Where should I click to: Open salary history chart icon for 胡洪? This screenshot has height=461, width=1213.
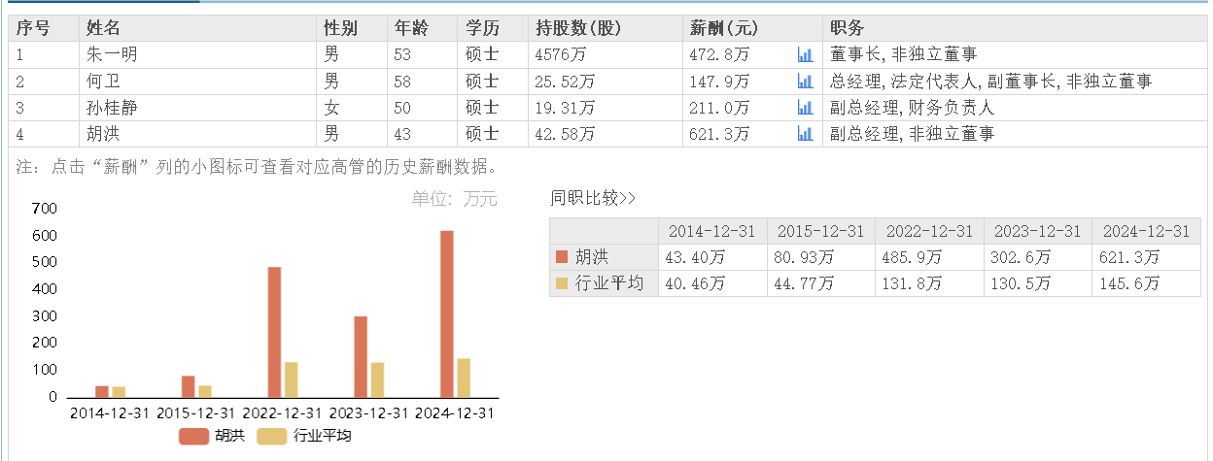[805, 134]
